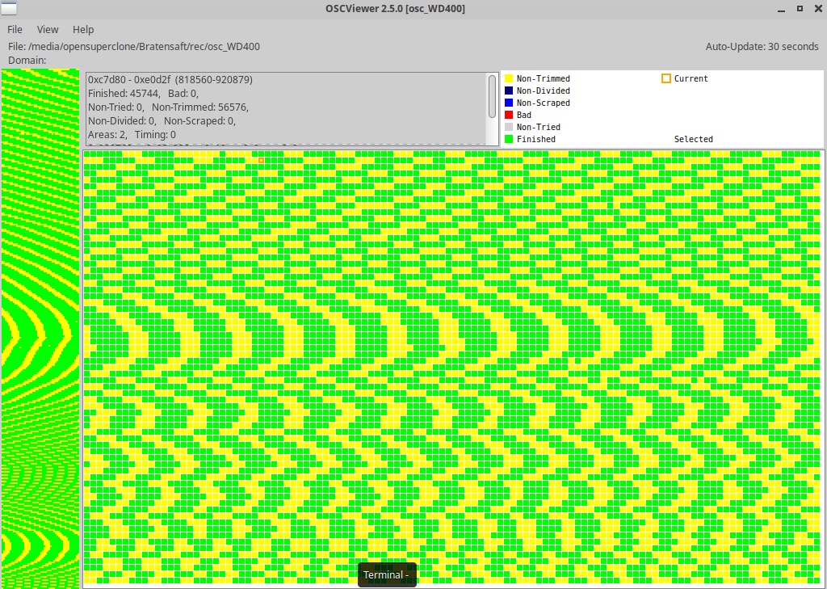Click the gray Non-Tried legend swatch
The height and width of the screenshot is (589, 827).
509,127
